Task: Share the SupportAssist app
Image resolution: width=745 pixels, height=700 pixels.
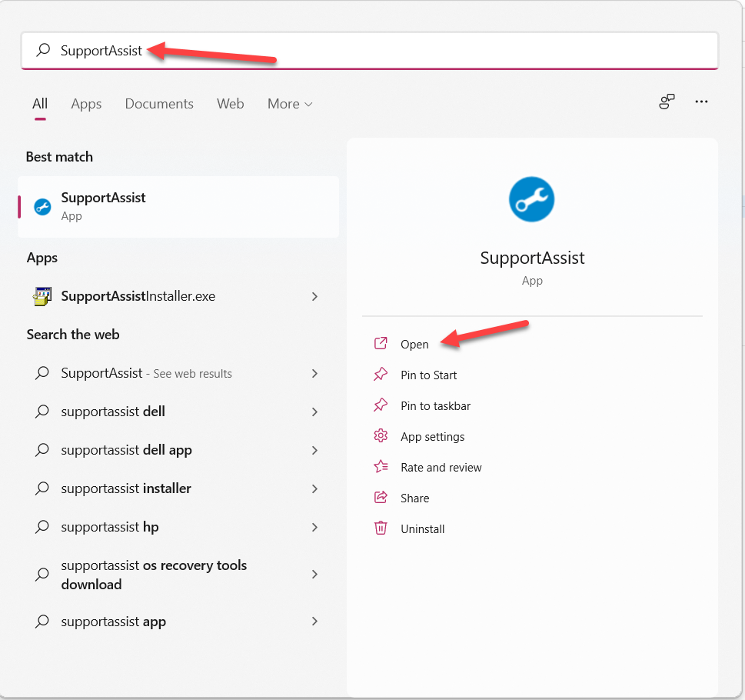Action: coord(414,498)
